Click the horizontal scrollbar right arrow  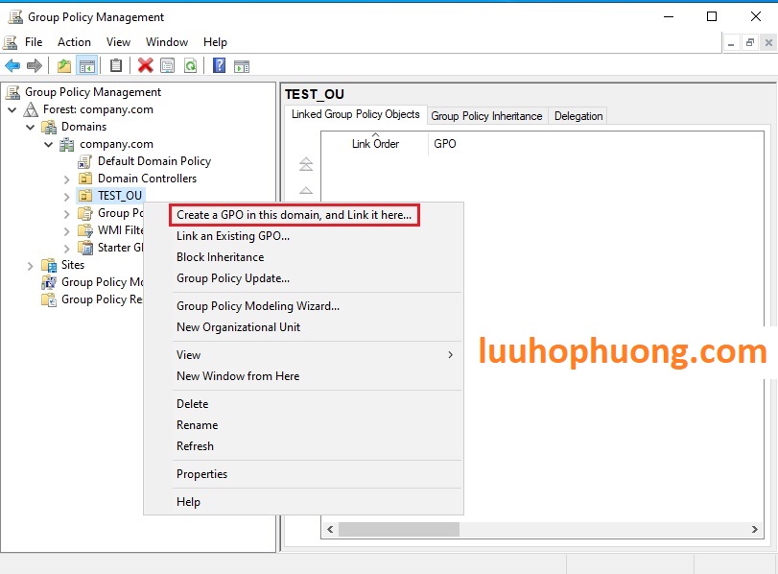753,529
